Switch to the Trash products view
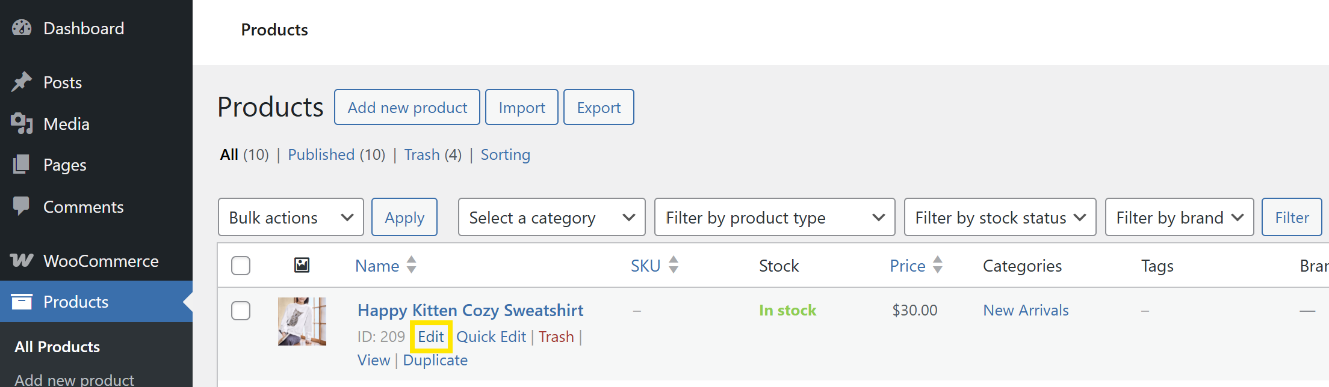Image resolution: width=1329 pixels, height=387 pixels. tap(422, 155)
